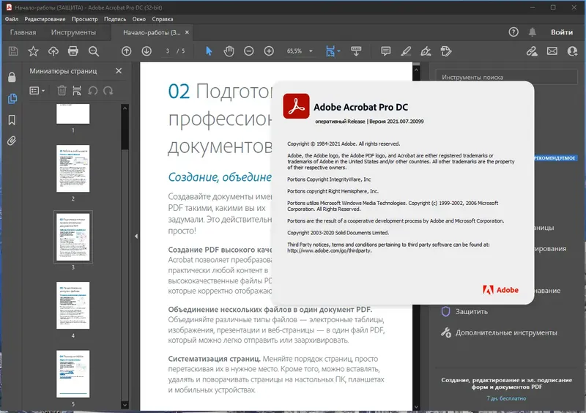586x413 pixels.
Task: Activate the Hand pan tool
Action: [x=229, y=51]
